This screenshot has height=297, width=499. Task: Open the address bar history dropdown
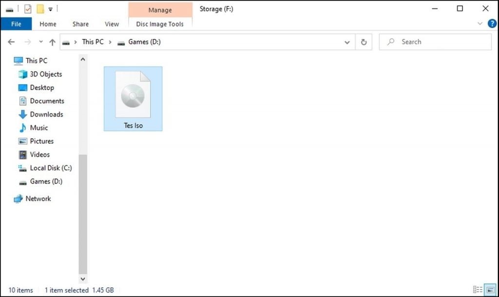point(347,42)
